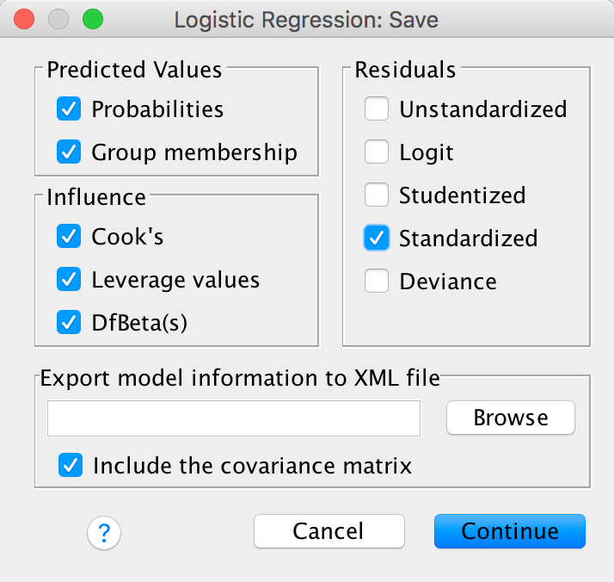Click Continue to confirm settings
Viewport: 614px width, 582px height.
509,531
